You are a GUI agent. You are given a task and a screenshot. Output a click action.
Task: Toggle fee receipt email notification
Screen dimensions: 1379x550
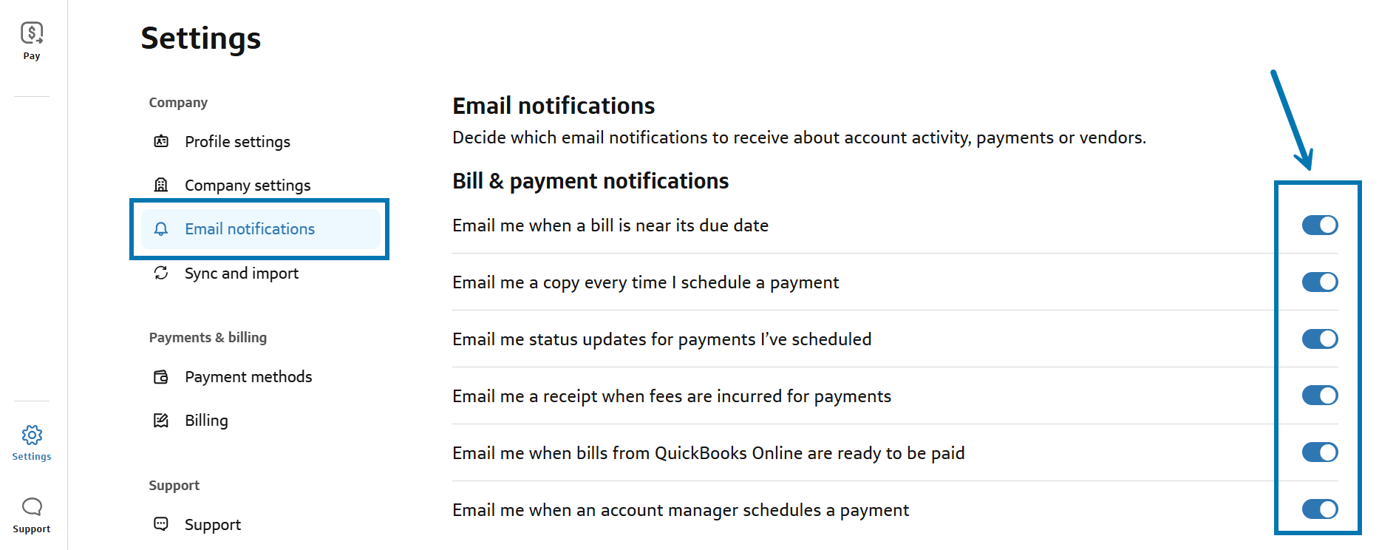[x=1319, y=395]
